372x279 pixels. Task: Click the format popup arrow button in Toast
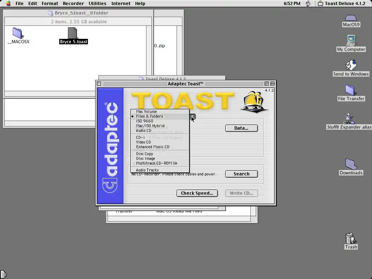tap(193, 117)
